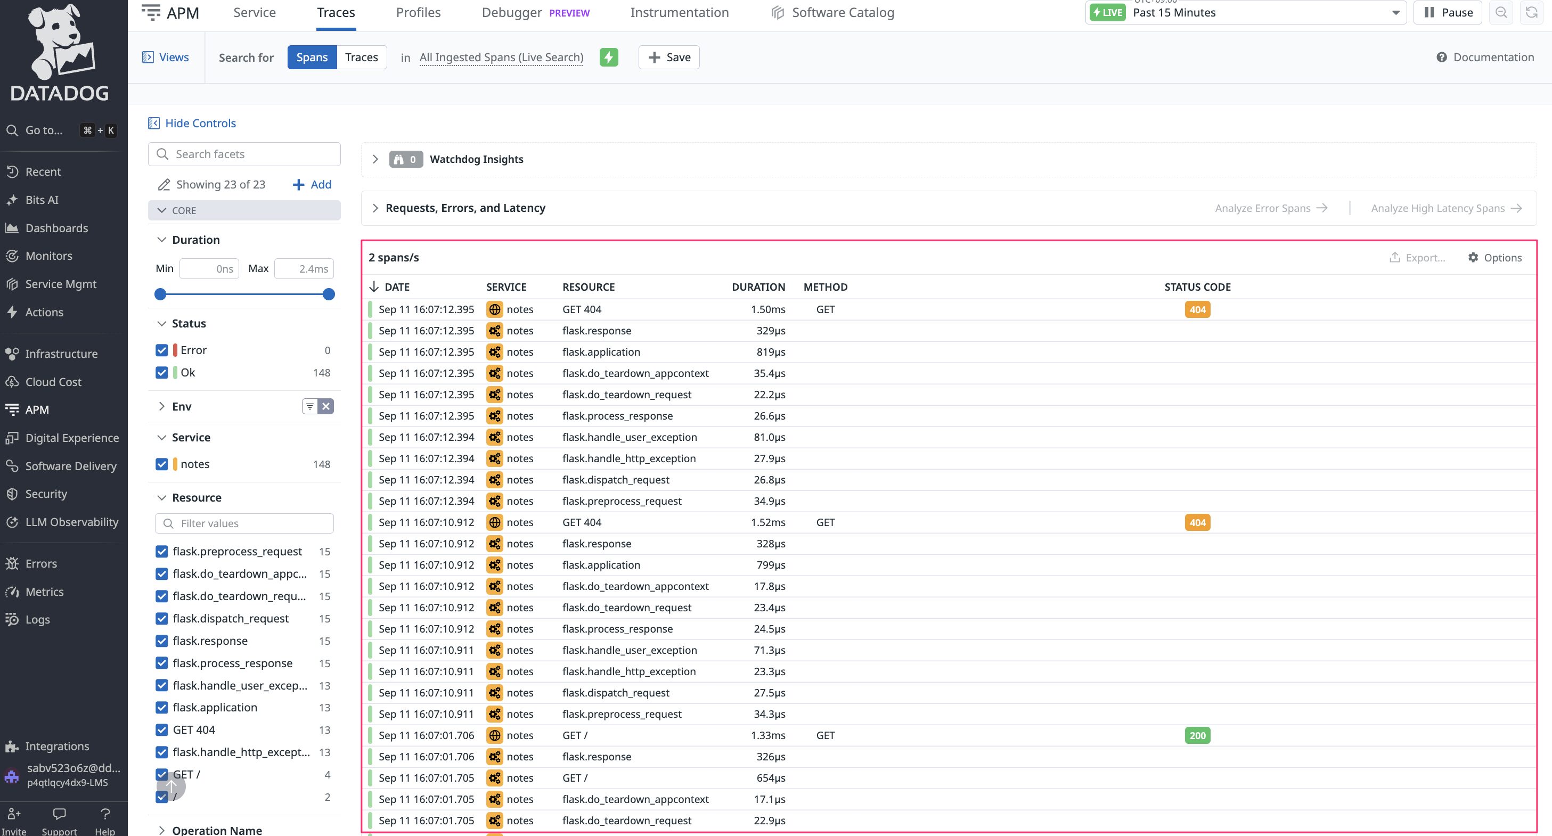Screen dimensions: 1552x836
Task: Click the refresh icon top right
Action: pyautogui.click(x=1531, y=13)
